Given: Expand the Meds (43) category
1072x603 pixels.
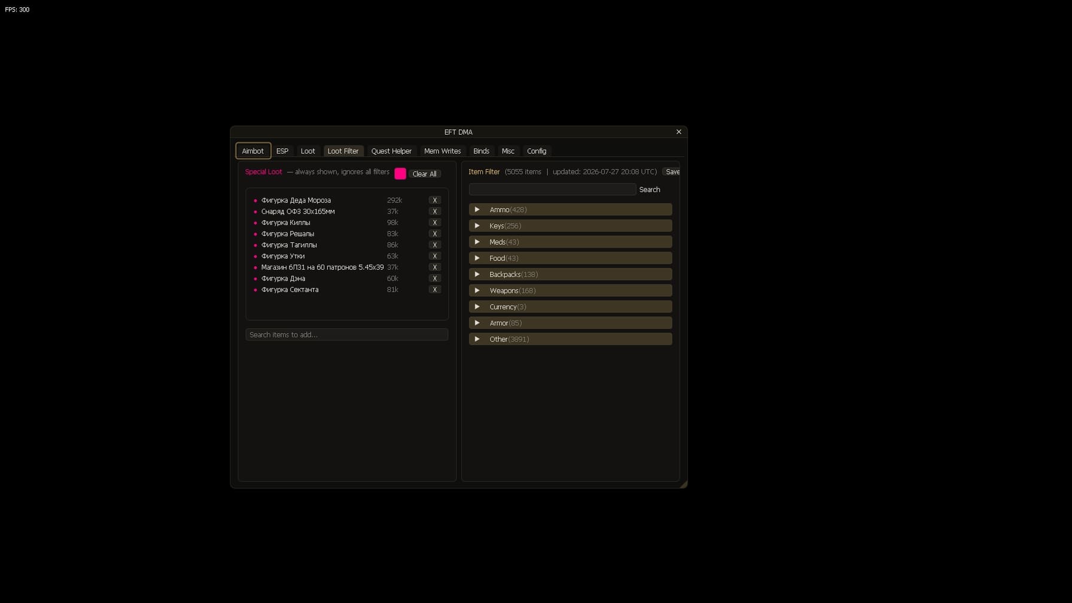Looking at the screenshot, I should [570, 242].
